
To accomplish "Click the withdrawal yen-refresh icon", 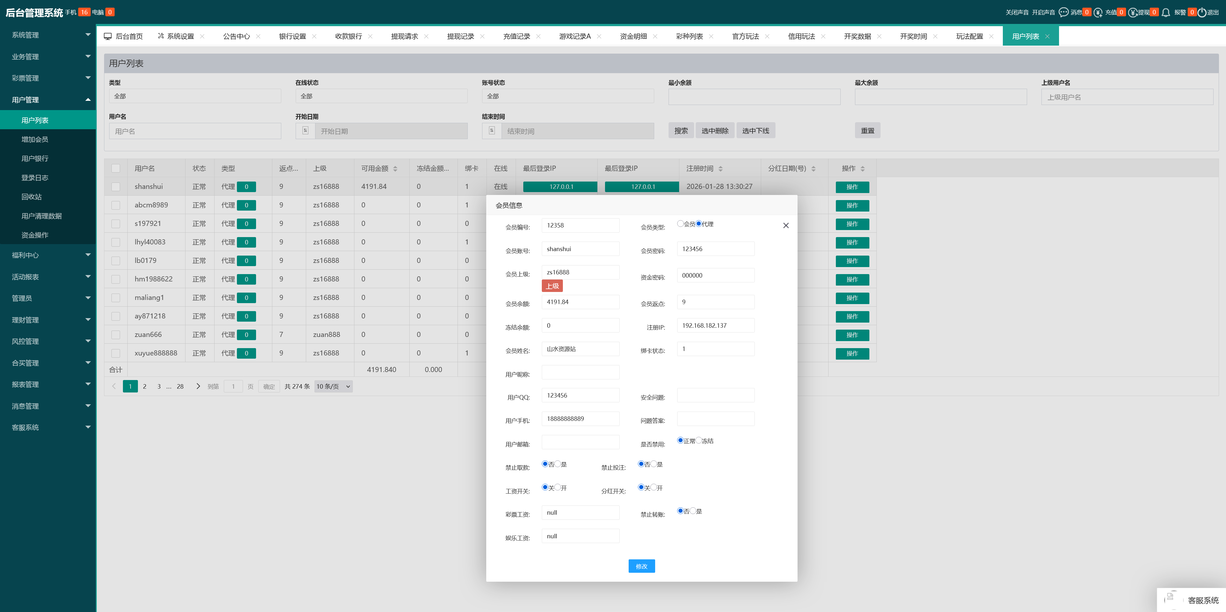I will (1133, 12).
